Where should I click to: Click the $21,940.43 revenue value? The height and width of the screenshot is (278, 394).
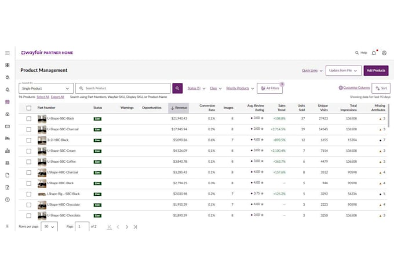(x=179, y=119)
